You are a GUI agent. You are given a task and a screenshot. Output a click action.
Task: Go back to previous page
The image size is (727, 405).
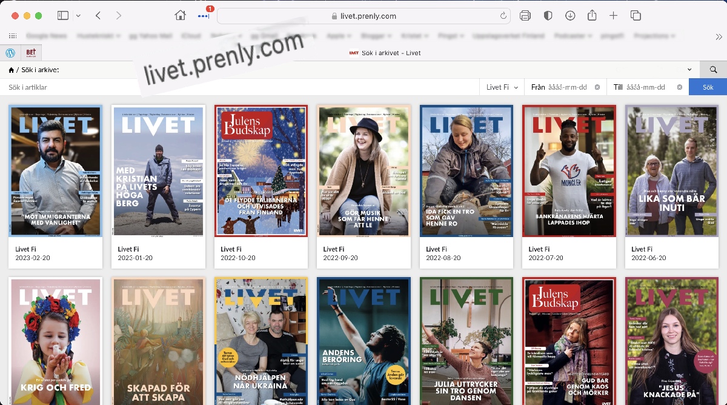[x=98, y=16]
